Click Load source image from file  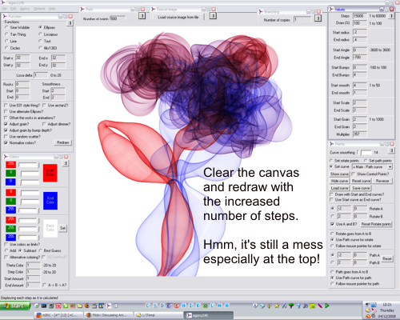click(178, 17)
